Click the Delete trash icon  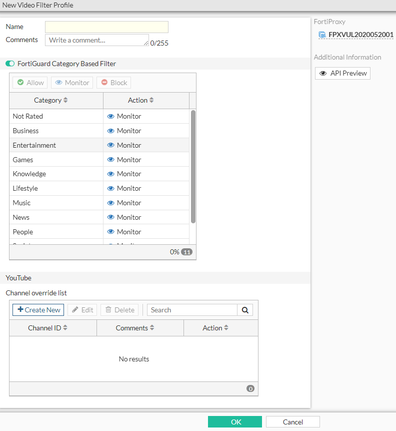tap(108, 309)
